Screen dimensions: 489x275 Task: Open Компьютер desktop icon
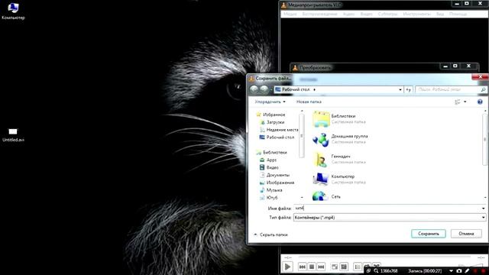click(x=13, y=11)
